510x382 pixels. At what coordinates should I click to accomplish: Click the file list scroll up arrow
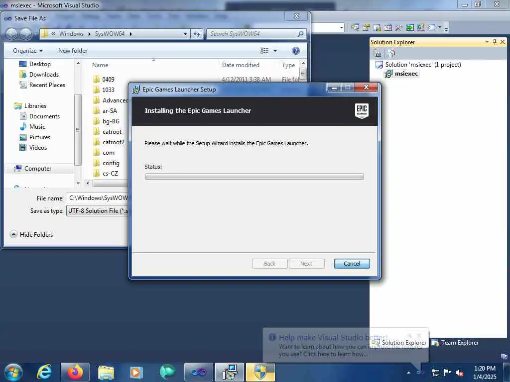click(x=303, y=63)
